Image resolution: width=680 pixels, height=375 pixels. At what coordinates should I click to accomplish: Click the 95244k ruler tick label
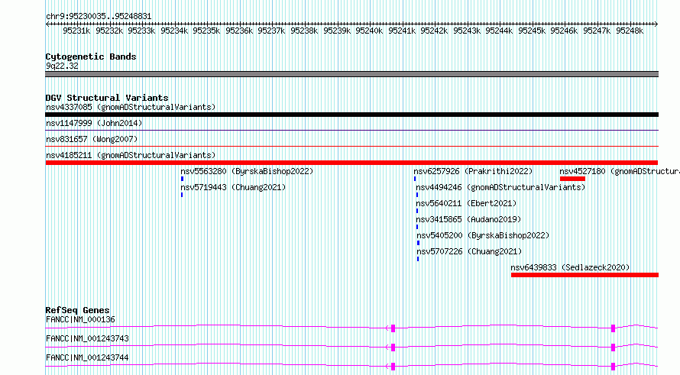click(499, 31)
